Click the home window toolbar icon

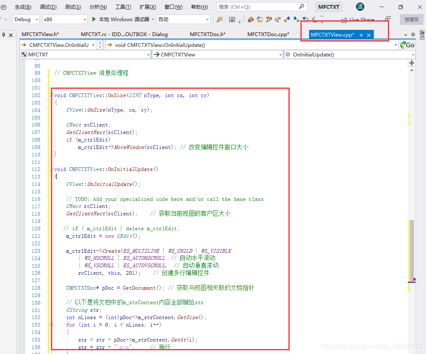(x=232, y=20)
